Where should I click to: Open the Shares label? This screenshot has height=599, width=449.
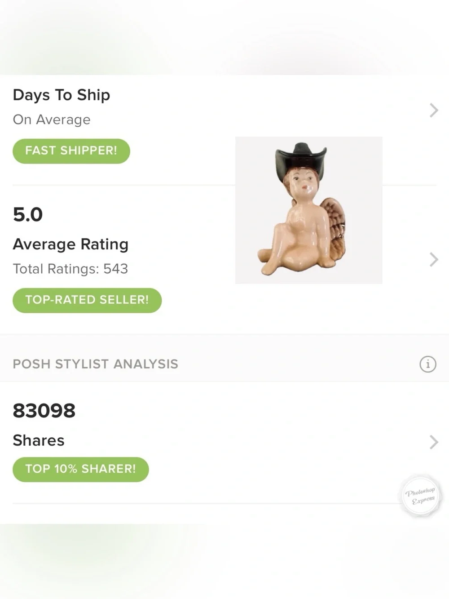tap(39, 440)
